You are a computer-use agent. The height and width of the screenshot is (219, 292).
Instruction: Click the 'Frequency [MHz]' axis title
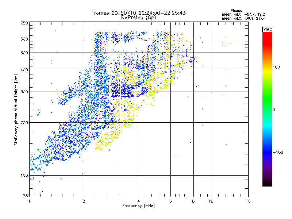point(138,206)
